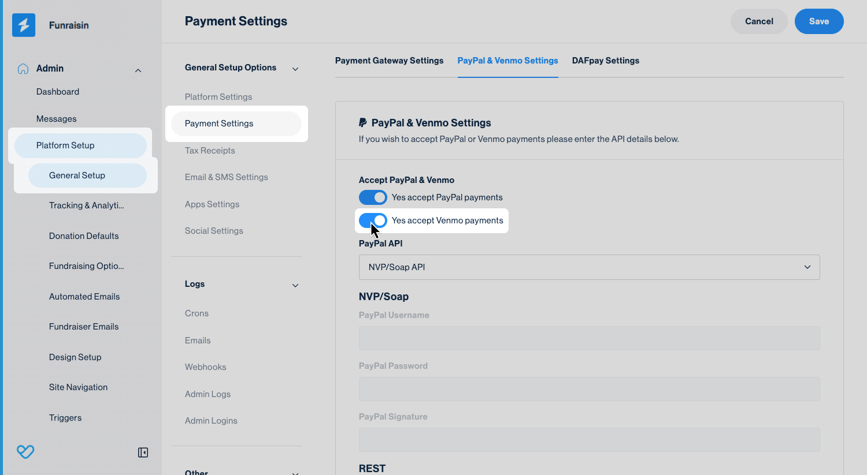Image resolution: width=867 pixels, height=475 pixels.
Task: Disable the accept PayPal payments toggle
Action: pyautogui.click(x=373, y=197)
